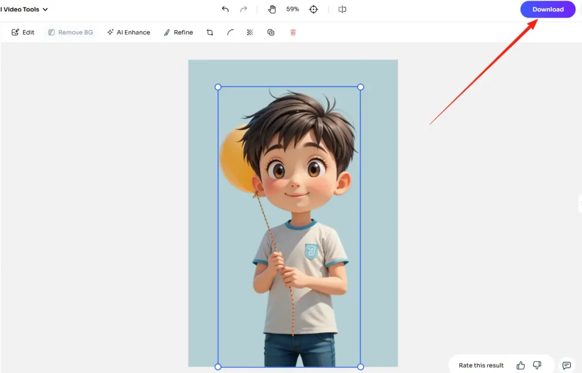Select the Crop tool
Viewport: 582px width, 373px height.
(x=210, y=32)
